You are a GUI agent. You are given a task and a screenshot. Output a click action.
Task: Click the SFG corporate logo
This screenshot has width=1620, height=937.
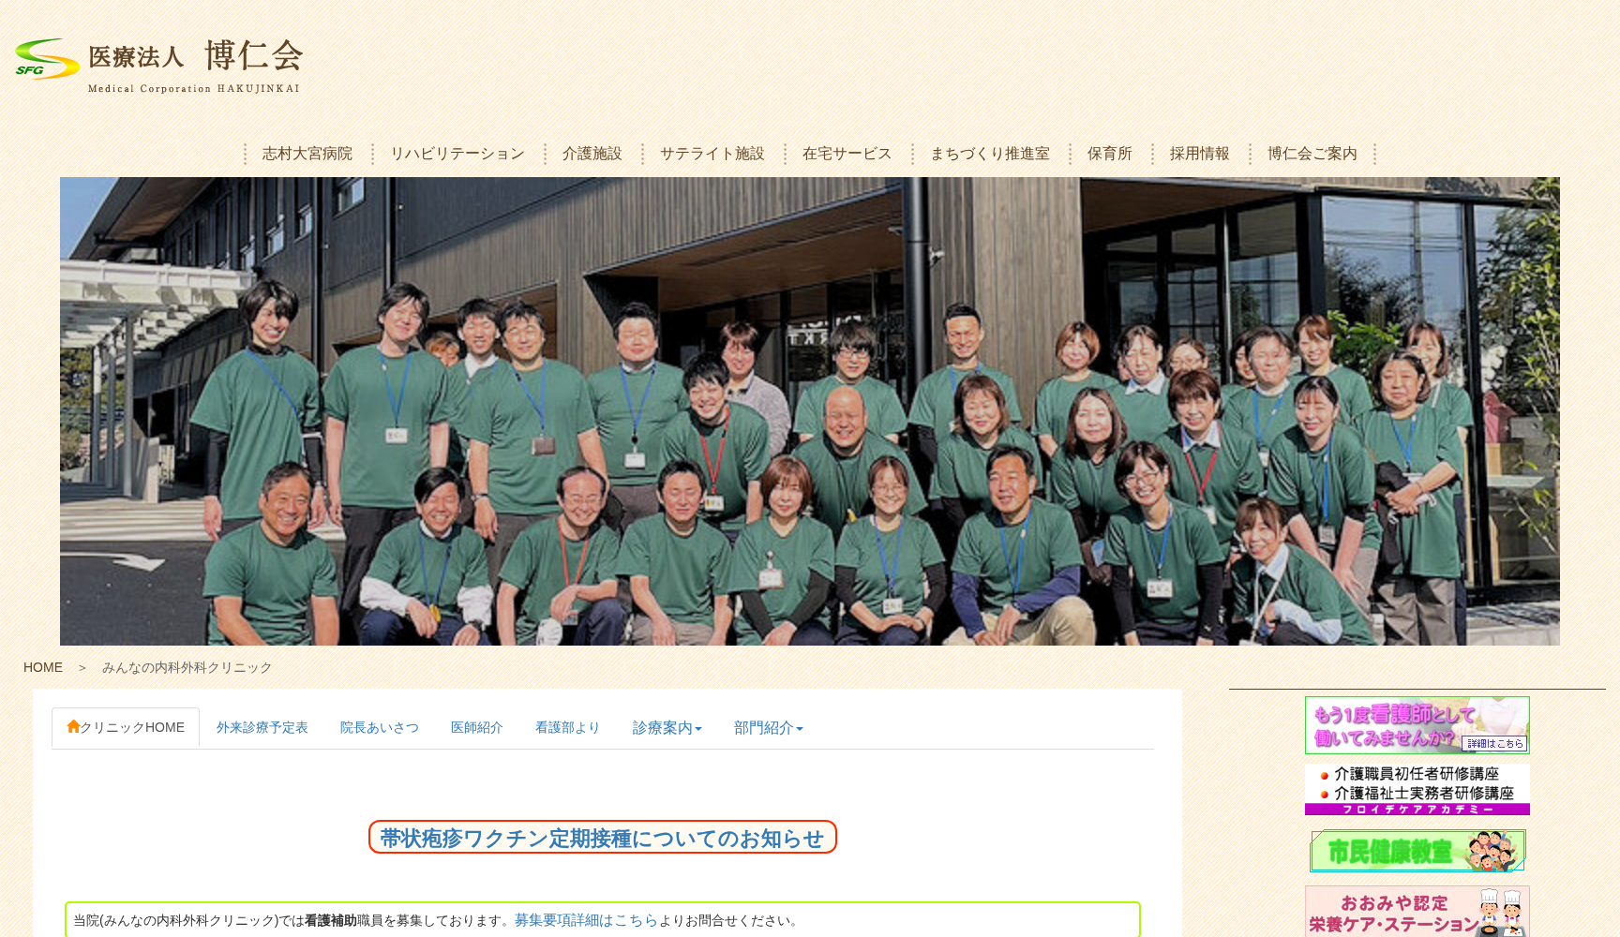pos(45,58)
